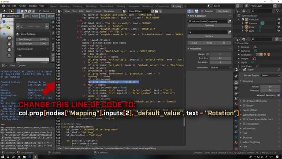Click the World Settings globe icon

(18, 34)
